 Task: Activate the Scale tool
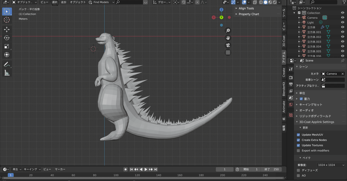point(7,46)
